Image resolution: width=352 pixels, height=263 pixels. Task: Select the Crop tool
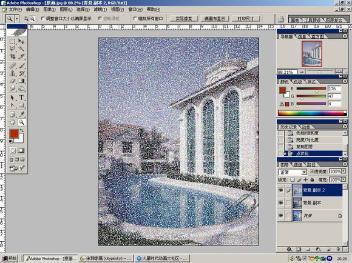point(13,56)
